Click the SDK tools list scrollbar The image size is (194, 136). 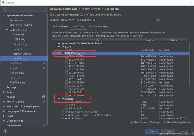[x=190, y=64]
